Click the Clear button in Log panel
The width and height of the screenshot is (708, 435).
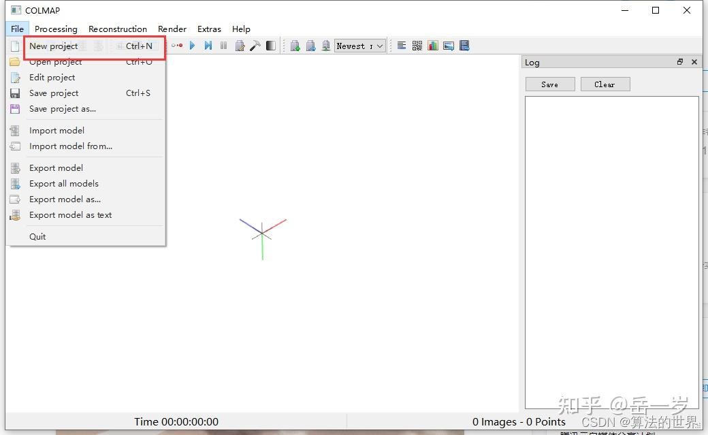(605, 84)
